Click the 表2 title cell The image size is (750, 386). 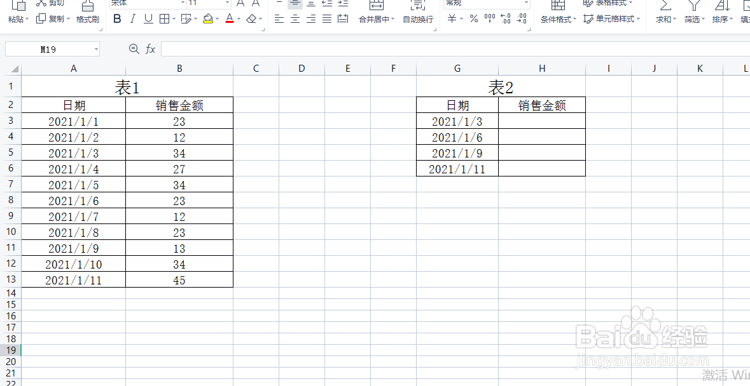(x=501, y=88)
